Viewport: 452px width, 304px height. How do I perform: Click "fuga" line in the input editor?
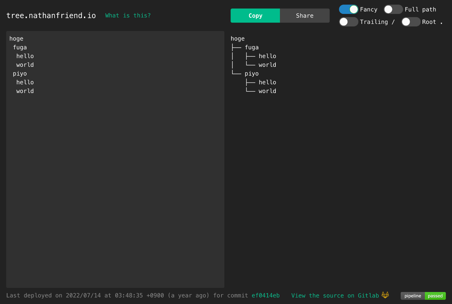20,47
